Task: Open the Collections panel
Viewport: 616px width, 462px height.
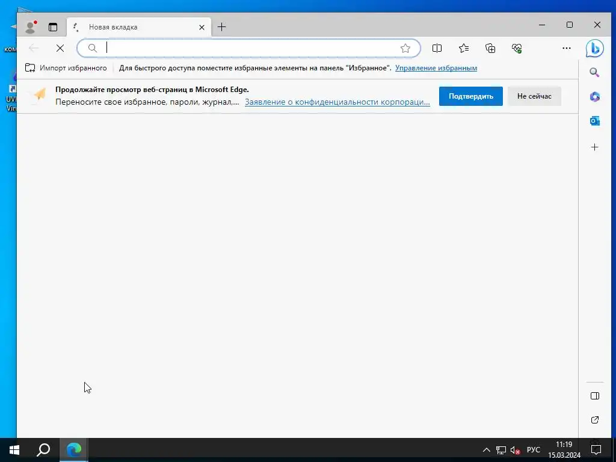Action: click(x=490, y=48)
